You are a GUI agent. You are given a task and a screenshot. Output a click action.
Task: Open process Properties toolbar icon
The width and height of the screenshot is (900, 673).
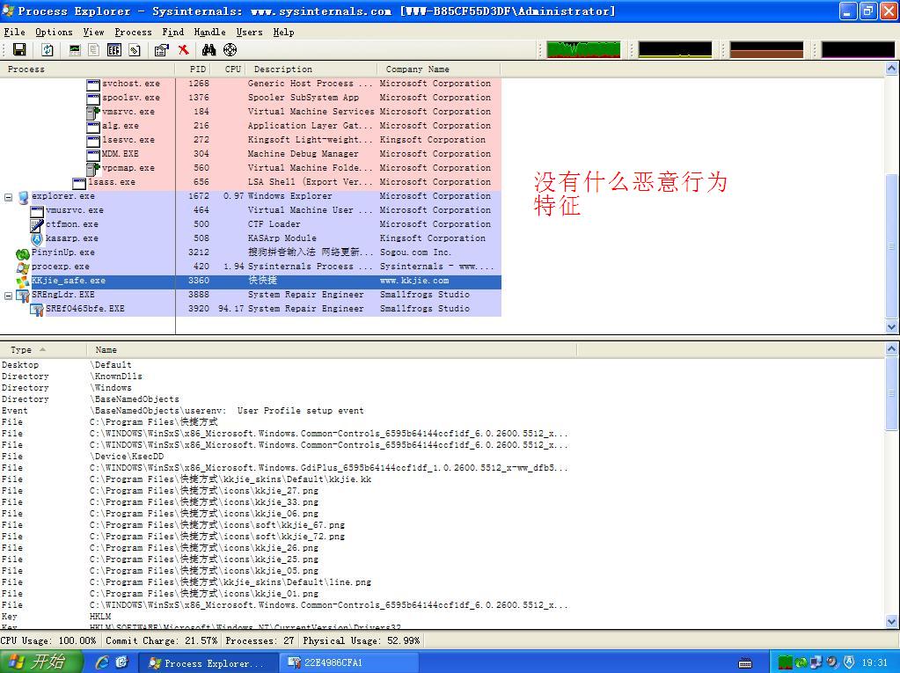tap(162, 50)
